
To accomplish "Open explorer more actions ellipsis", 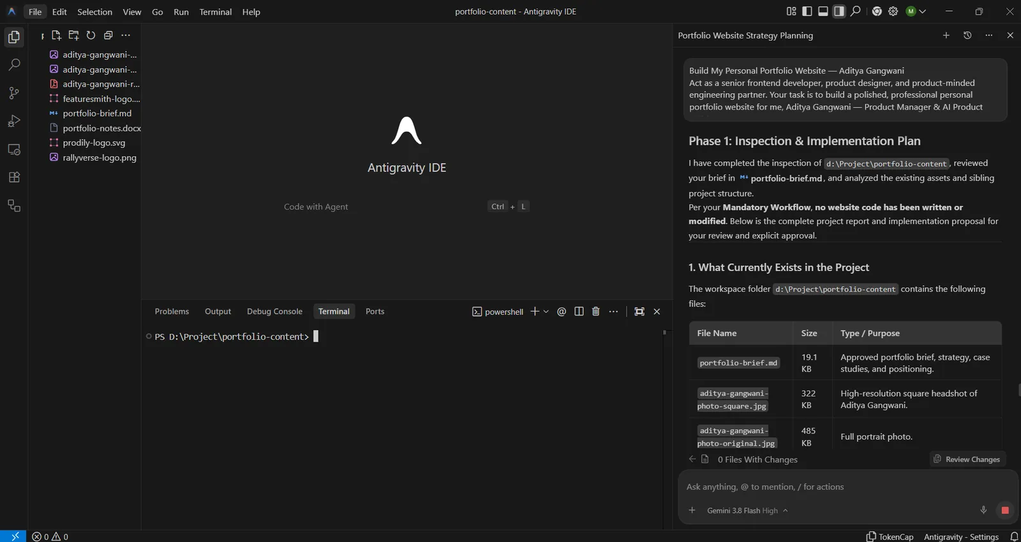I will (126, 35).
